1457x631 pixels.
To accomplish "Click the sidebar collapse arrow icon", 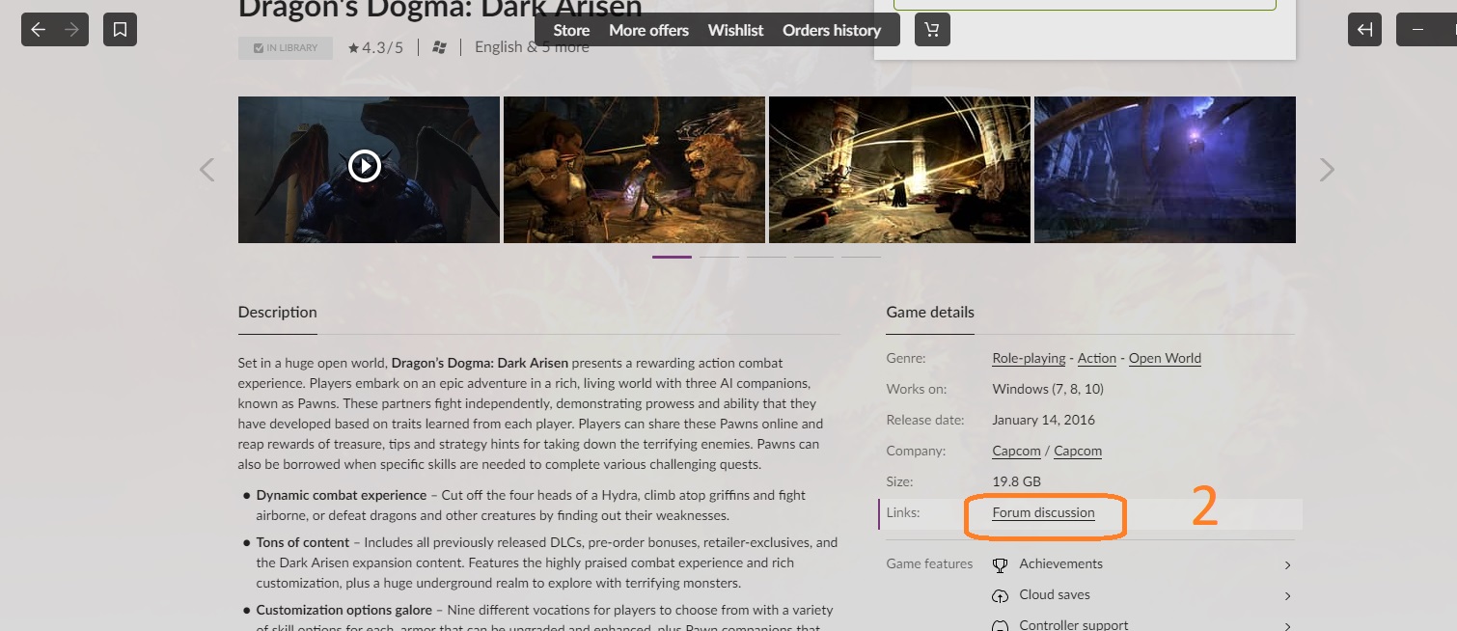I will point(1365,30).
